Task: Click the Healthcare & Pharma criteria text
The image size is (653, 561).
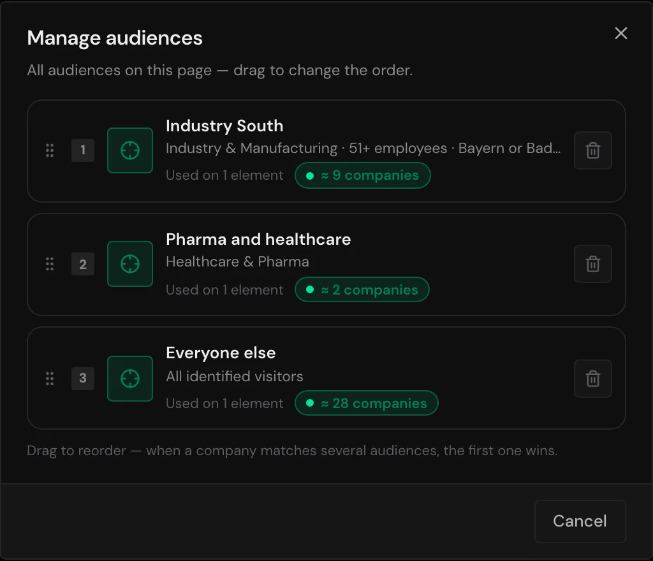Action: [x=237, y=262]
